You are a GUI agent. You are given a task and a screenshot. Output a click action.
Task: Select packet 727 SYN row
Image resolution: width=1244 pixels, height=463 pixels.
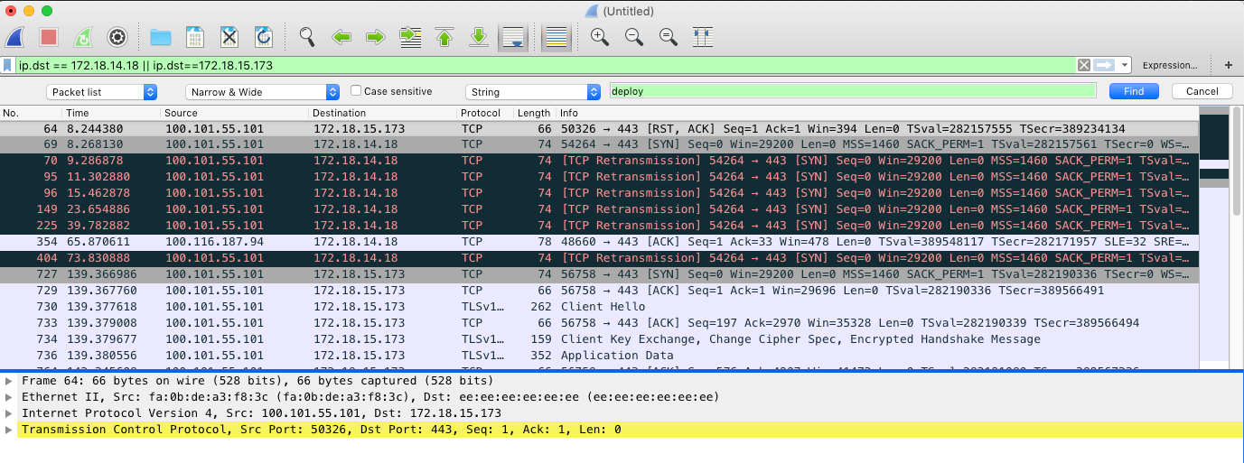(x=599, y=274)
